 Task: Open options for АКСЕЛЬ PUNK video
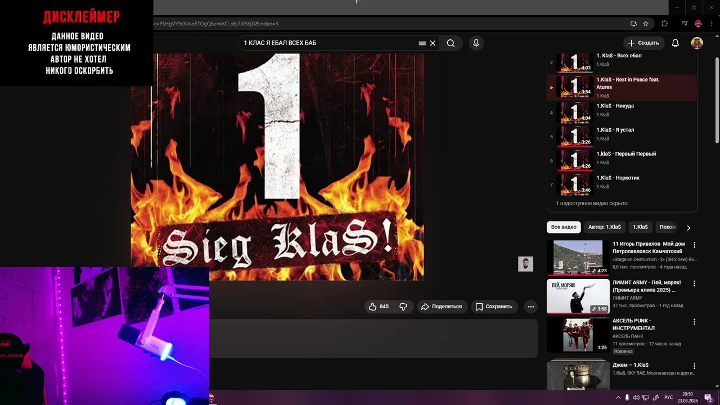click(x=694, y=322)
